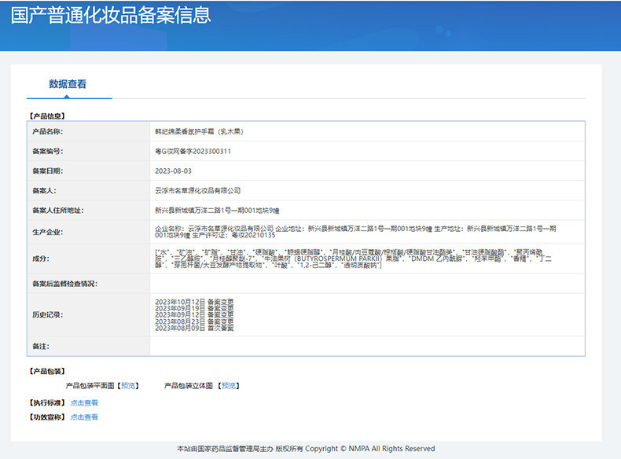Click the 【产品信息】 section heading
The image size is (621, 459).
coord(47,116)
